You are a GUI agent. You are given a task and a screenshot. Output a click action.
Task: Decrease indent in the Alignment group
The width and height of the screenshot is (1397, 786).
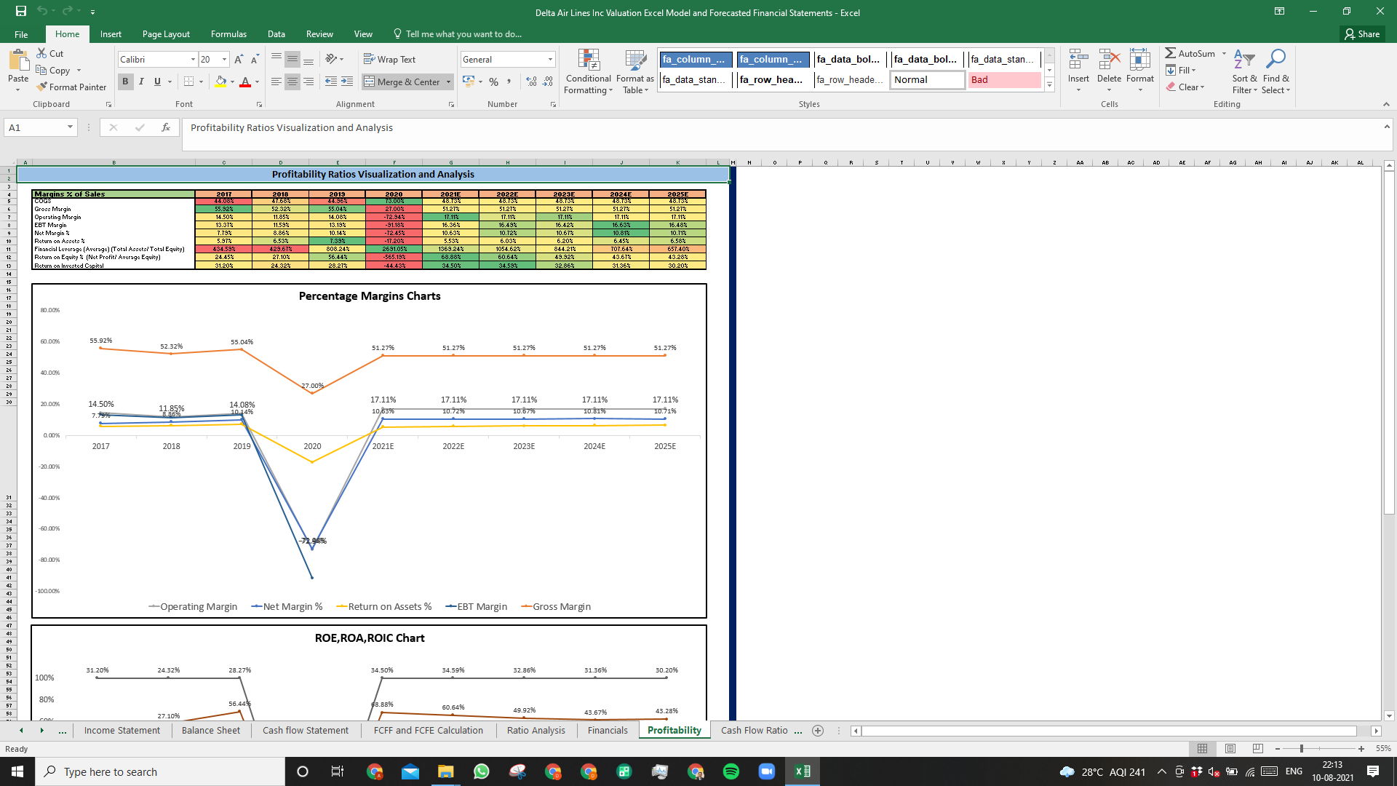coord(331,82)
